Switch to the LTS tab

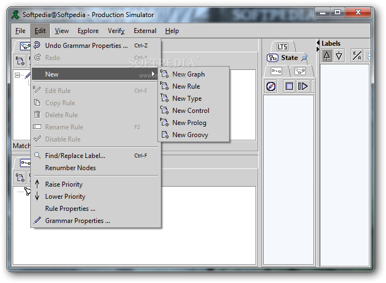282,47
